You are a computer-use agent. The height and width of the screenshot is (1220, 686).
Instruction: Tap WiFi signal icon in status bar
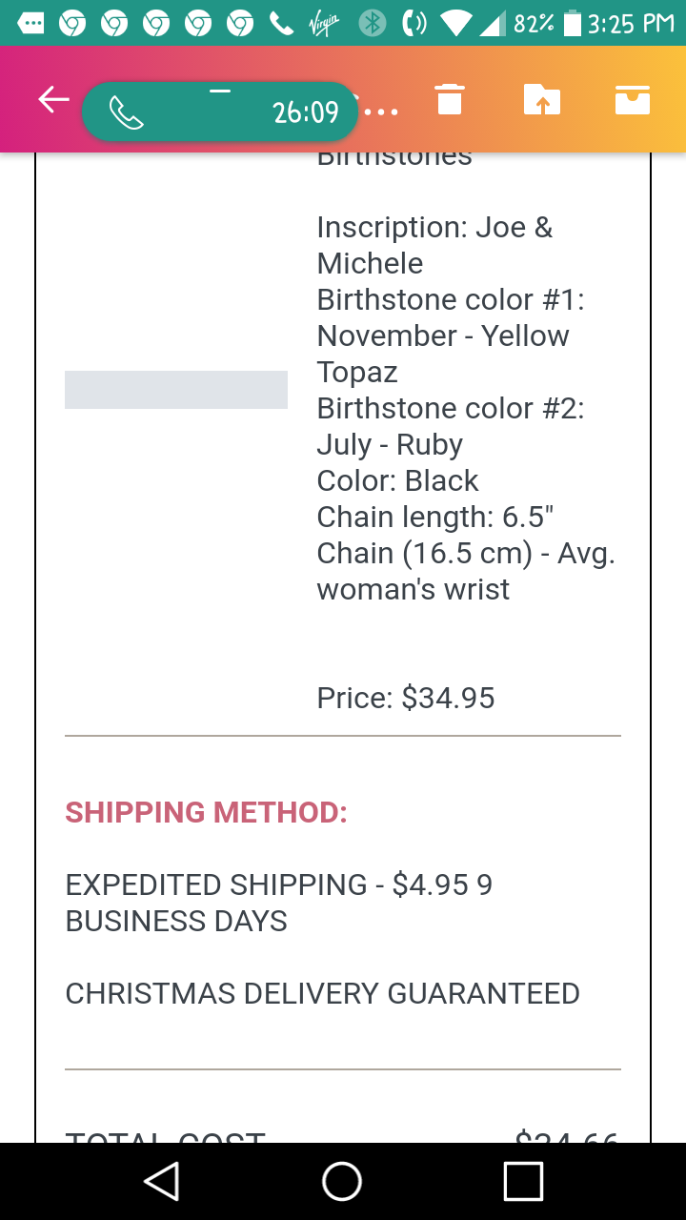[455, 23]
